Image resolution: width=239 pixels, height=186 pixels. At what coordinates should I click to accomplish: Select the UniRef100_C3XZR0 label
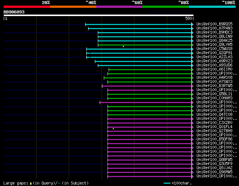pos(214,123)
